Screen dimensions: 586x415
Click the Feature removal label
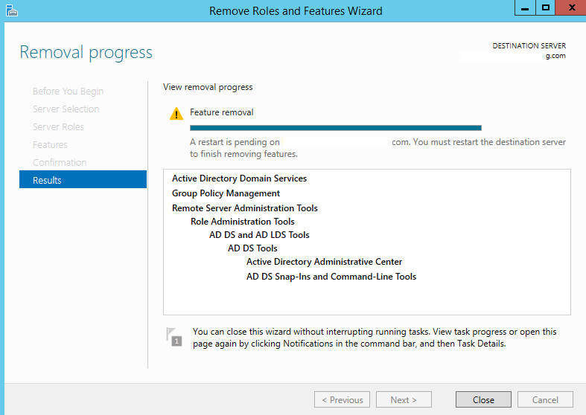click(221, 112)
